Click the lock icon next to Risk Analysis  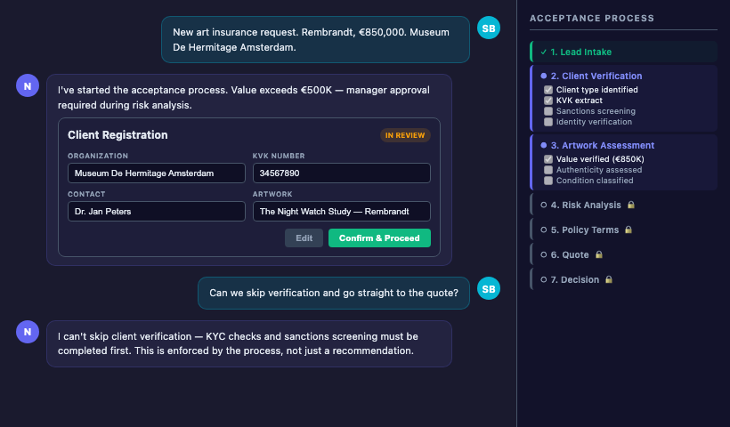[x=630, y=205]
